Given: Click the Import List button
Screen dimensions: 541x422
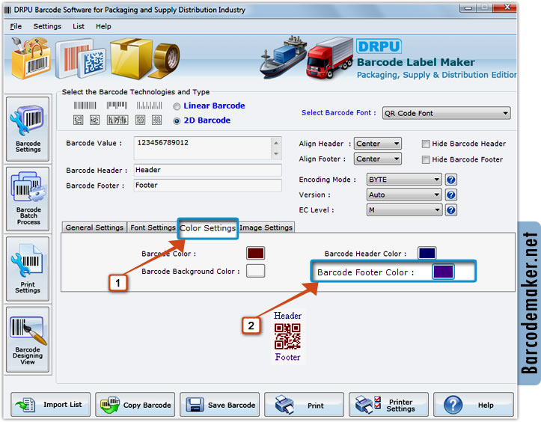Looking at the screenshot, I should click(50, 404).
